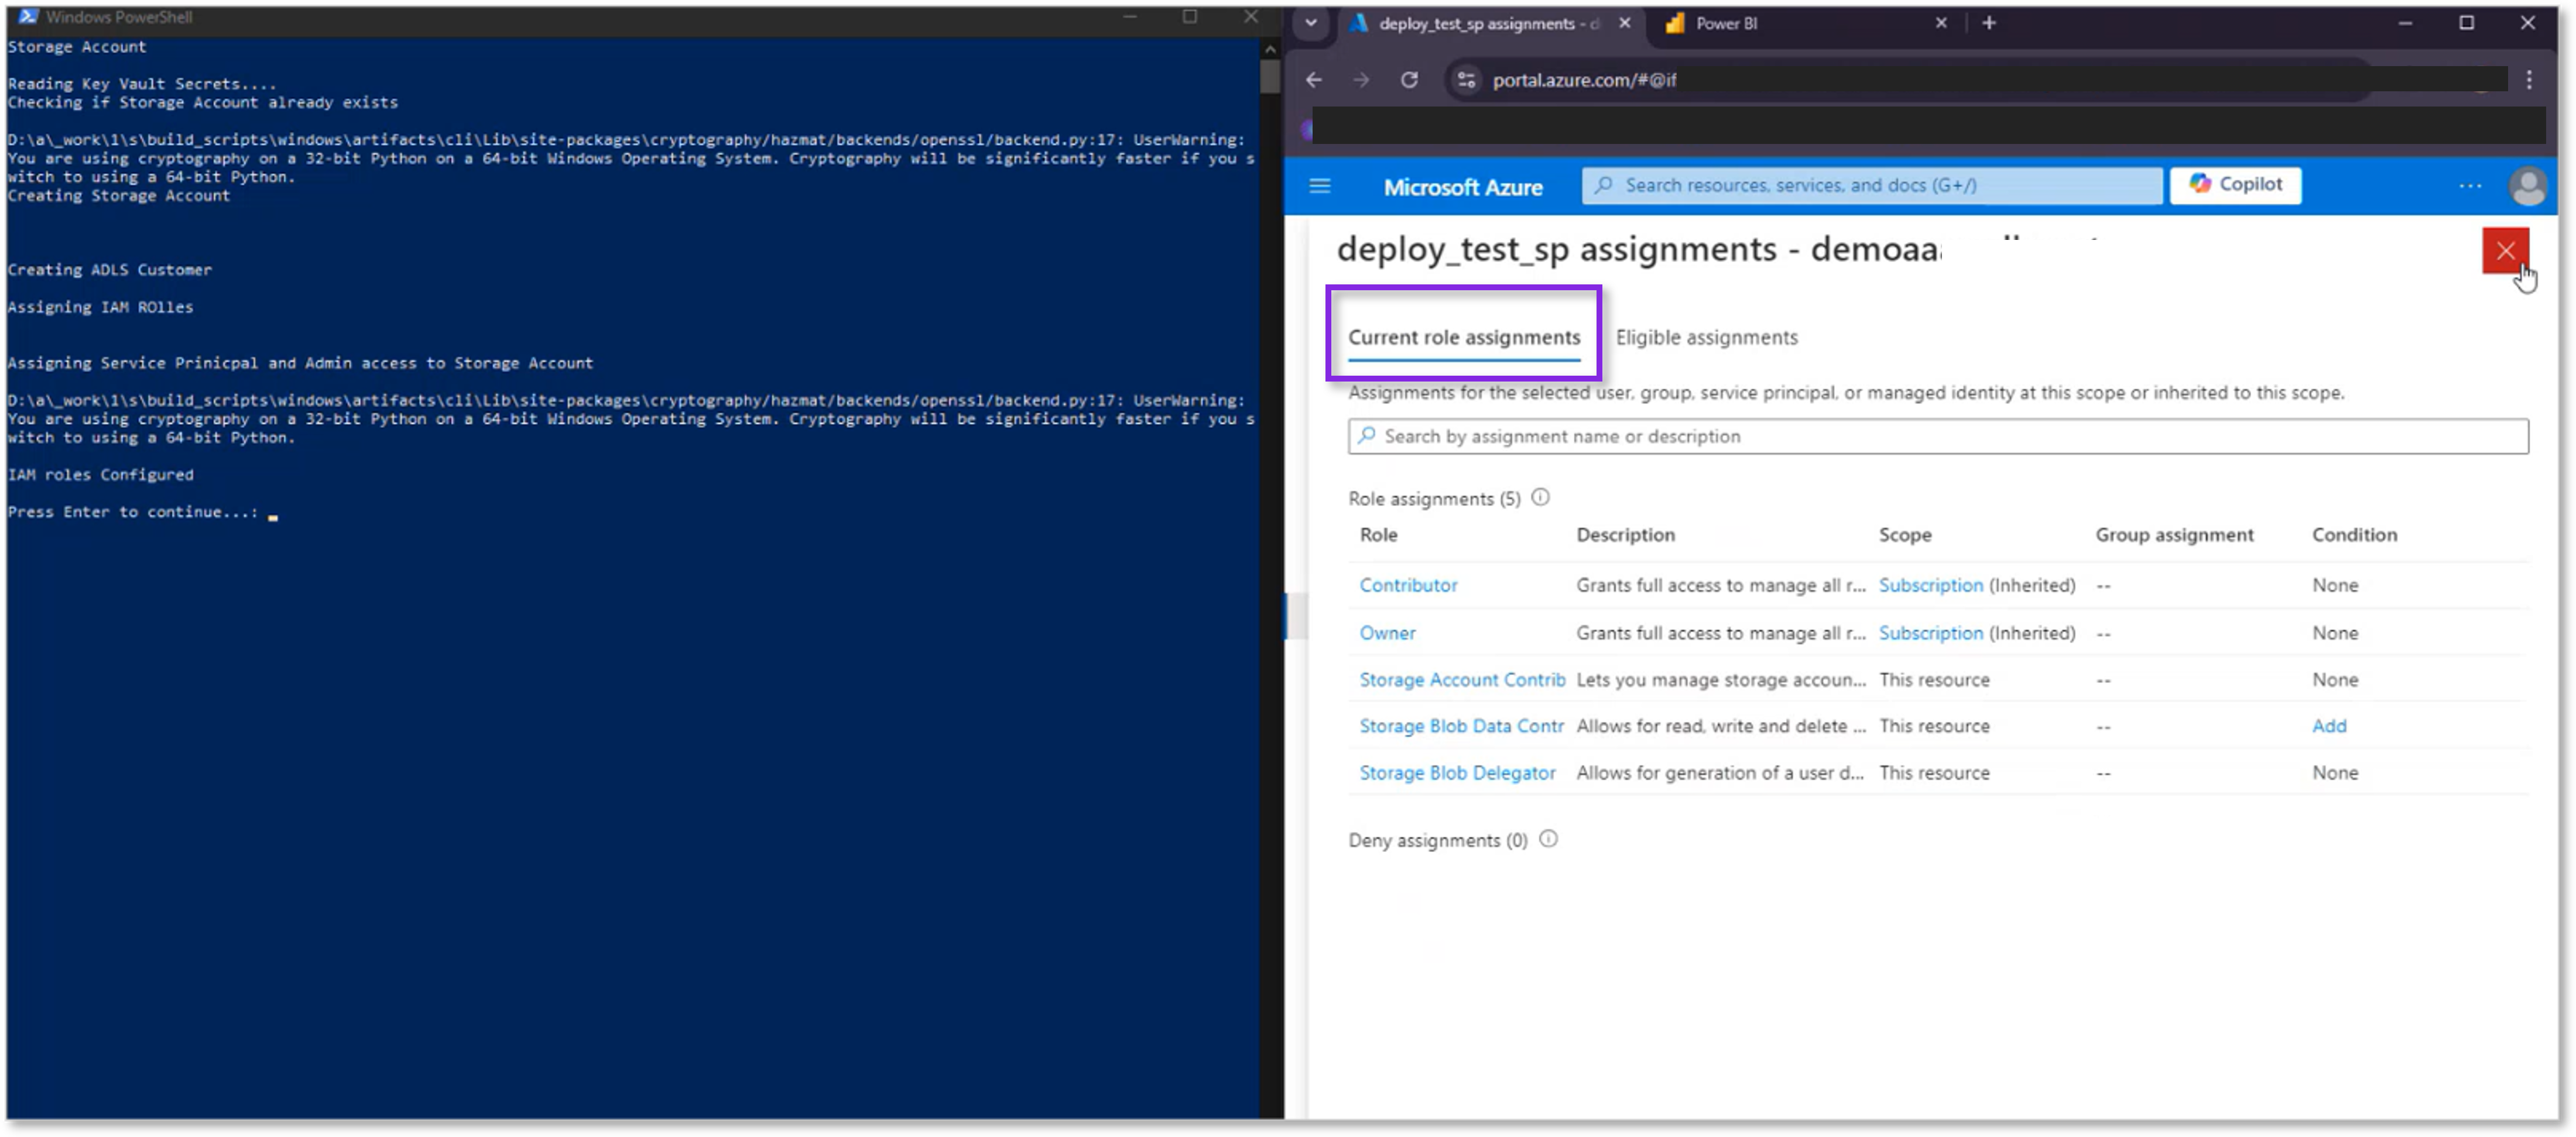Go forward in the browser
Screen dimensions: 2576x1137
point(1360,80)
